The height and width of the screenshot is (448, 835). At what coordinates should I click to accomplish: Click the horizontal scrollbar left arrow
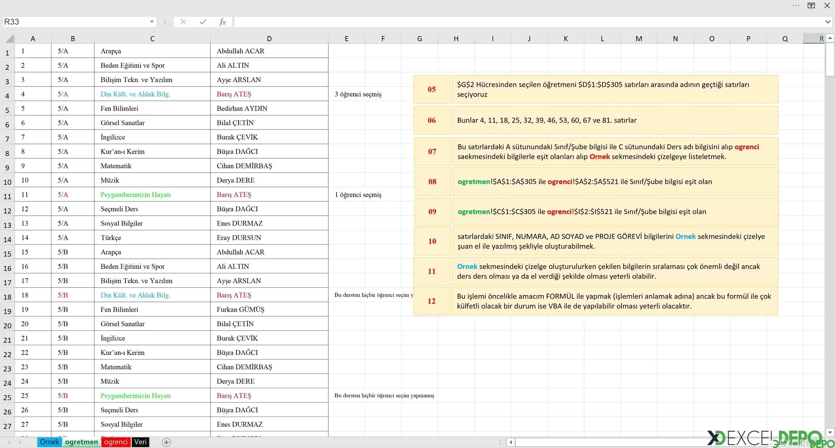click(x=511, y=442)
